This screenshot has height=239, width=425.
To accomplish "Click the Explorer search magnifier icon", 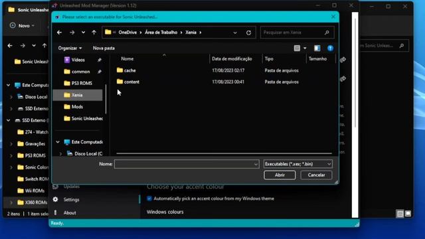I will pyautogui.click(x=401, y=46).
